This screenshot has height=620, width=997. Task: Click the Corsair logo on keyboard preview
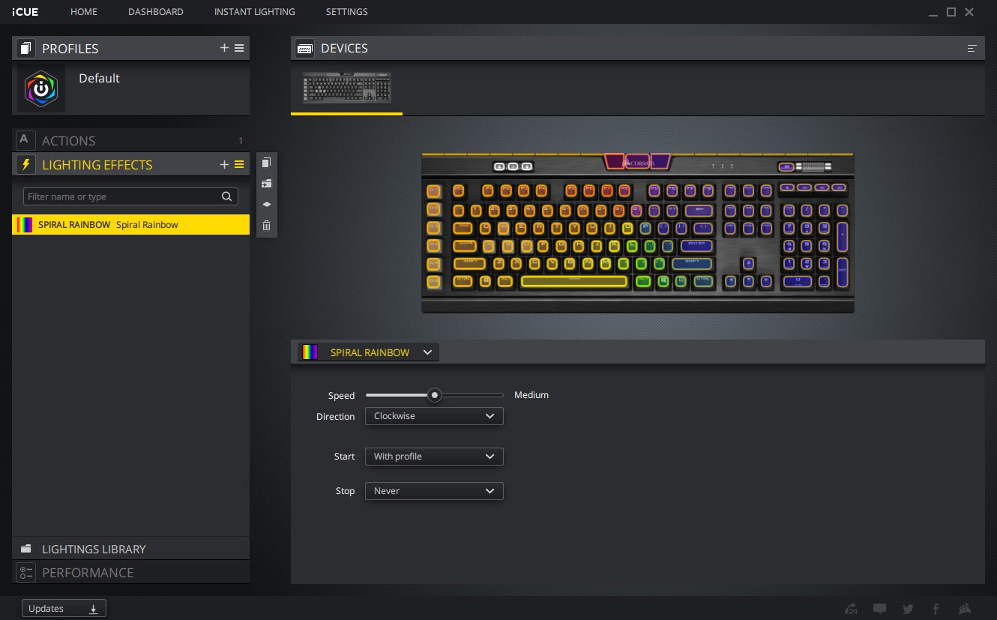click(x=637, y=162)
